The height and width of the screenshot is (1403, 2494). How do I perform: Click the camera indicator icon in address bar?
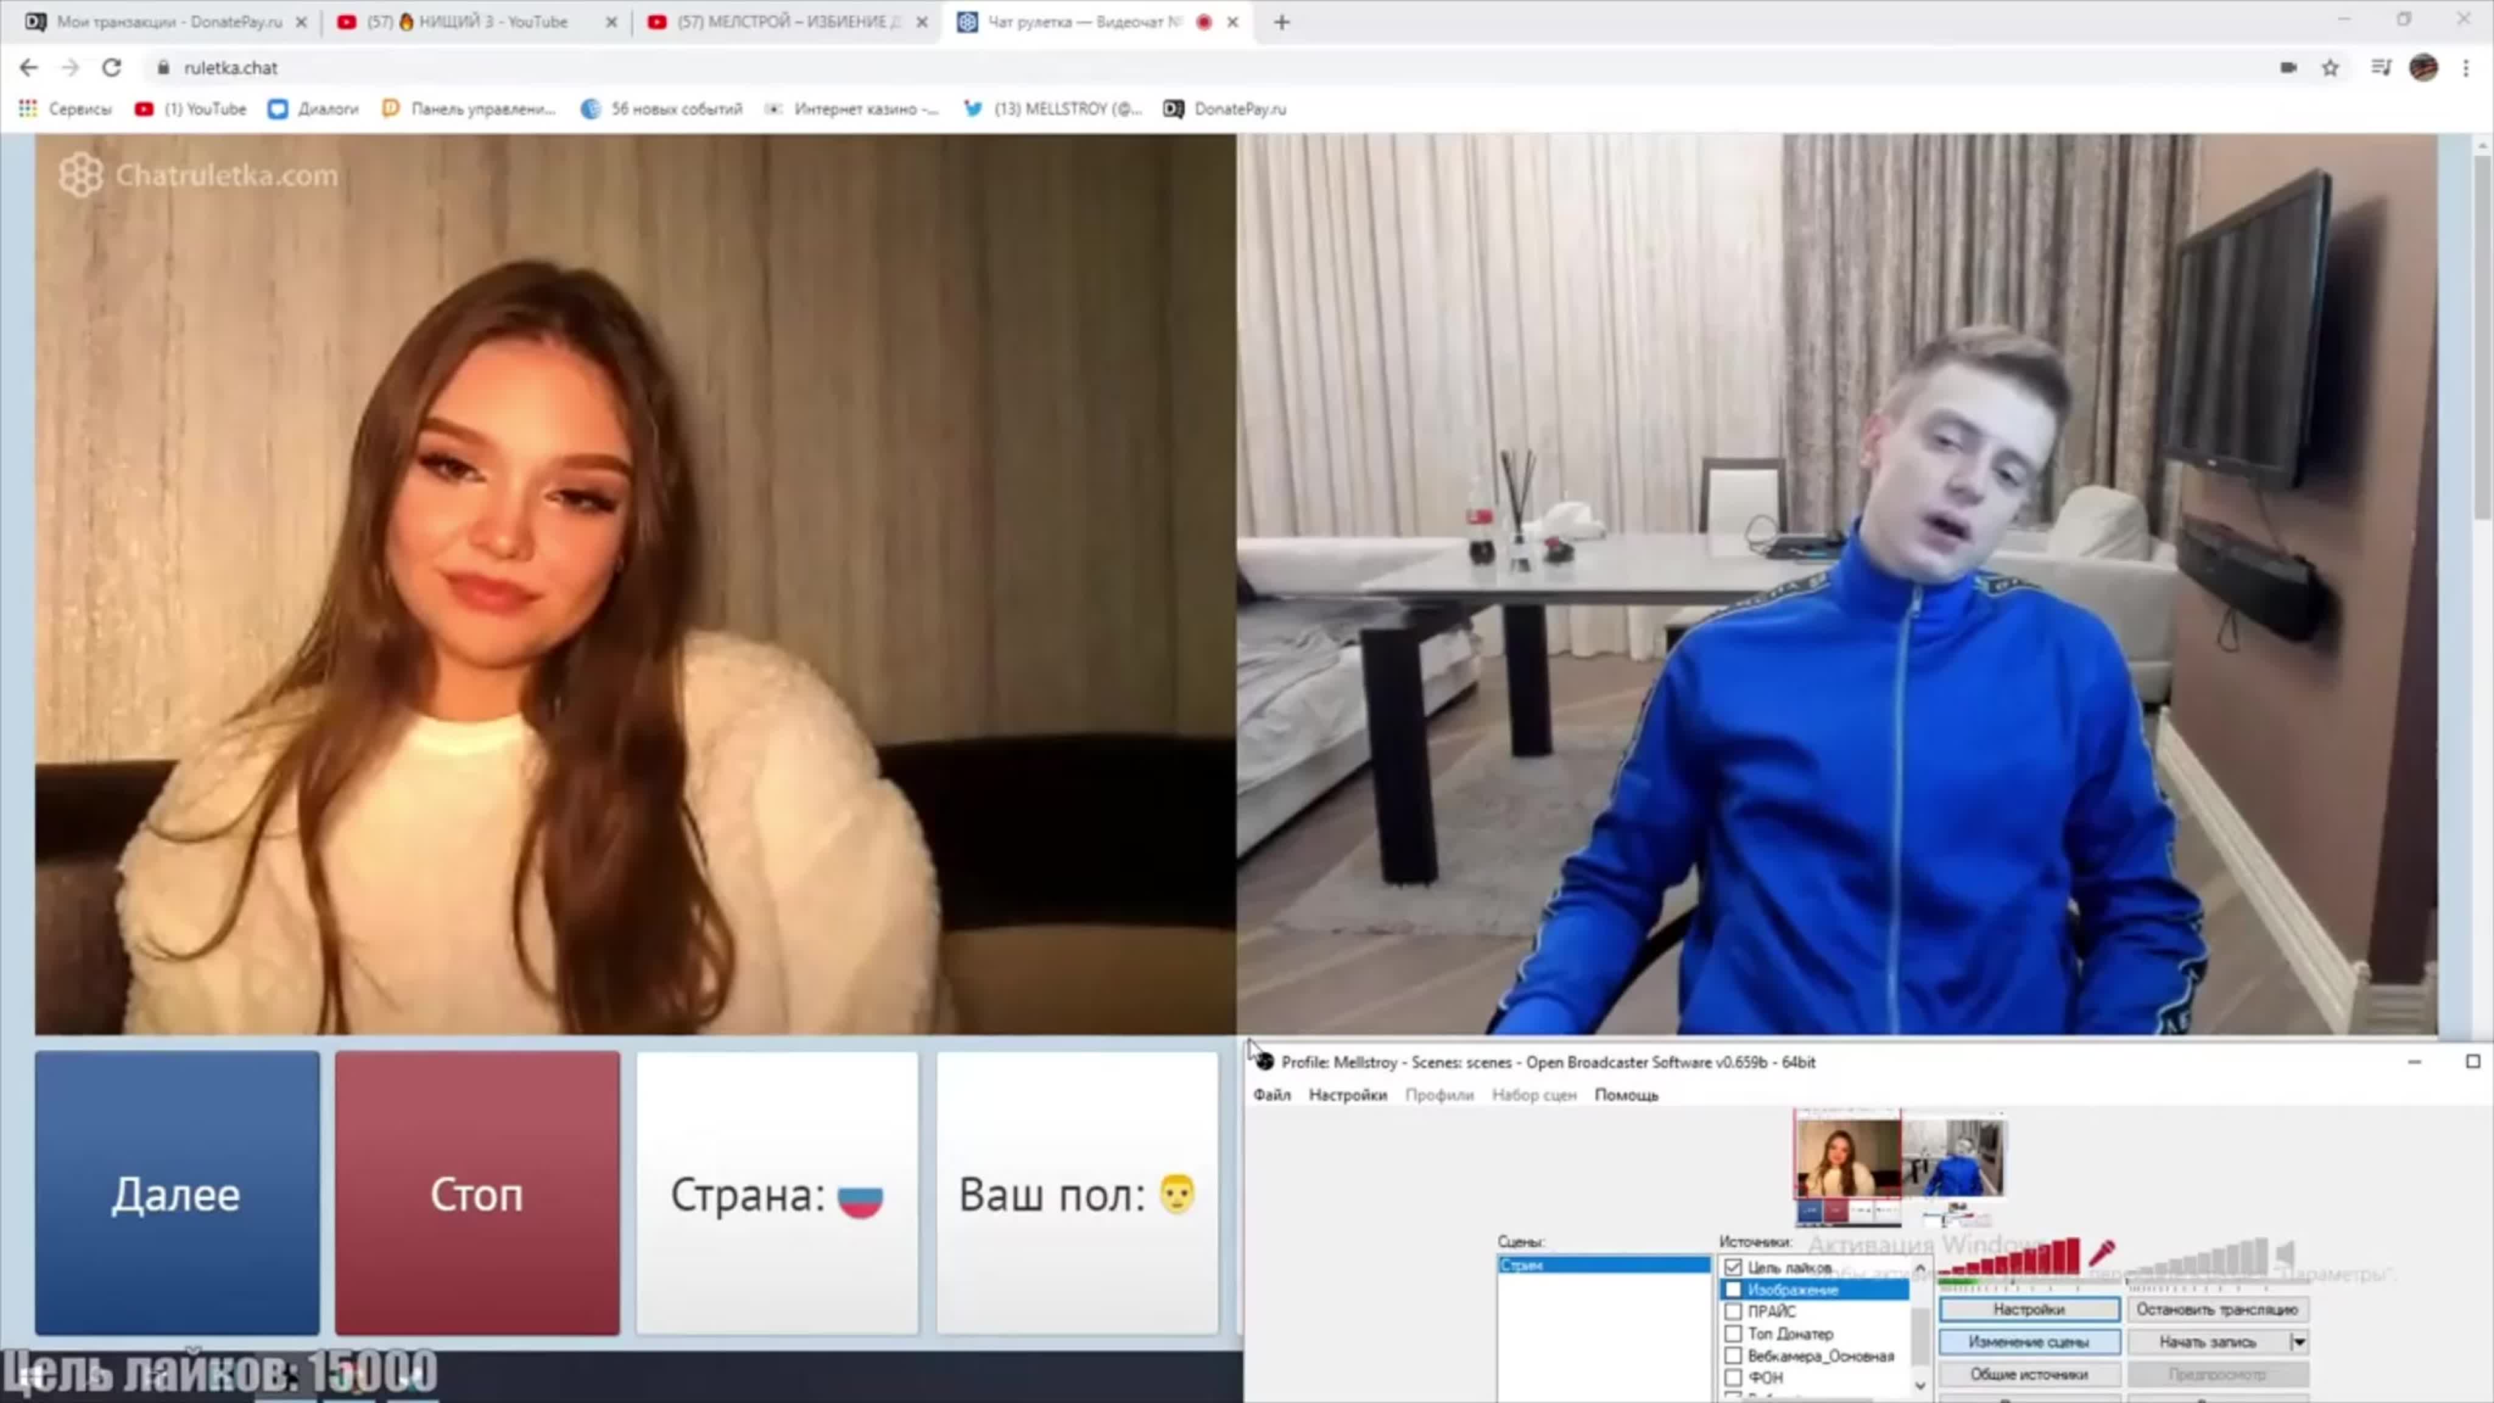[x=2288, y=68]
